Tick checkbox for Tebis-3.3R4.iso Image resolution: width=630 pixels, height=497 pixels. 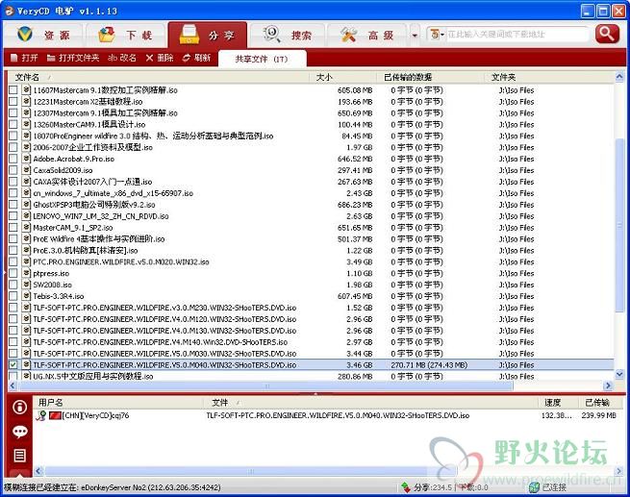point(13,296)
